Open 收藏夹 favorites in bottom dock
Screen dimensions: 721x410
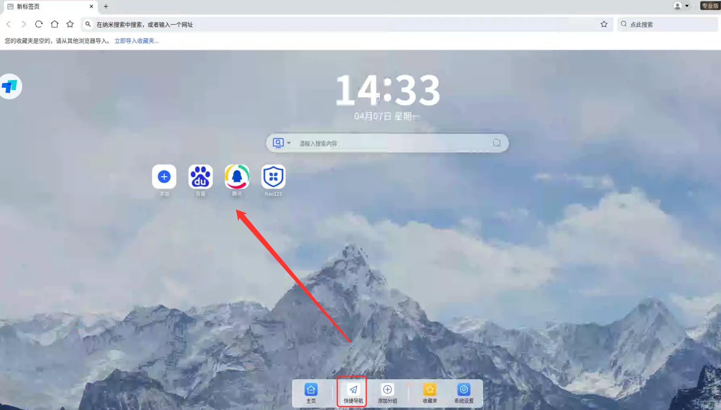(x=430, y=393)
